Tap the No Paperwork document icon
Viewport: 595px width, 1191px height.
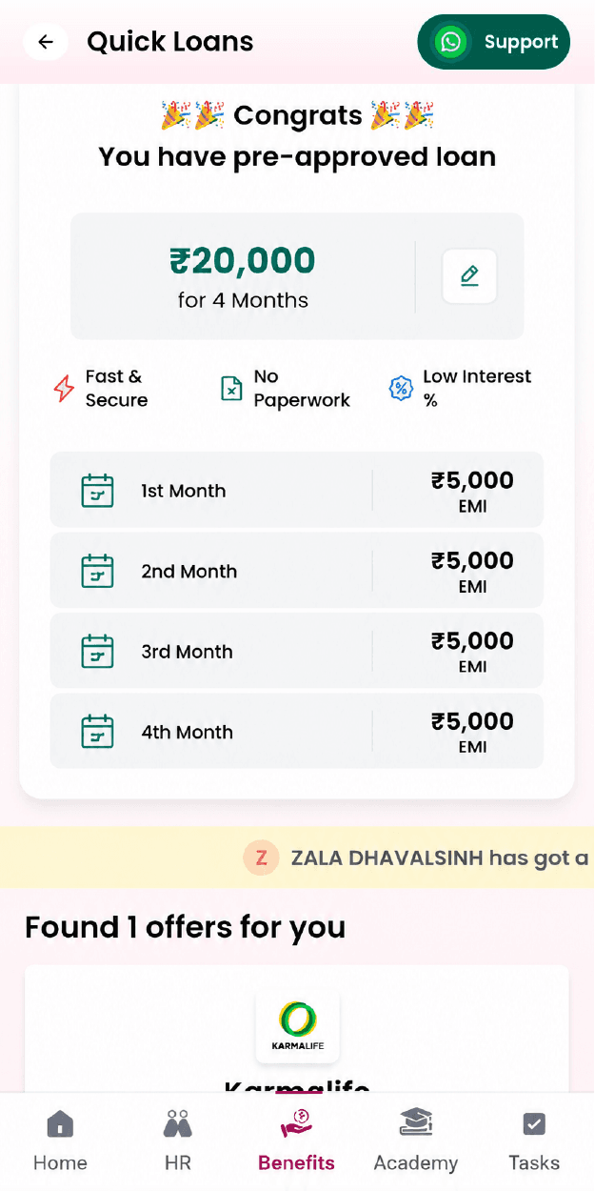pos(231,389)
